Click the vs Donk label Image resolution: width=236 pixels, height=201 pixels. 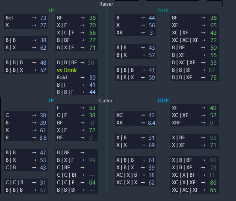(67, 70)
